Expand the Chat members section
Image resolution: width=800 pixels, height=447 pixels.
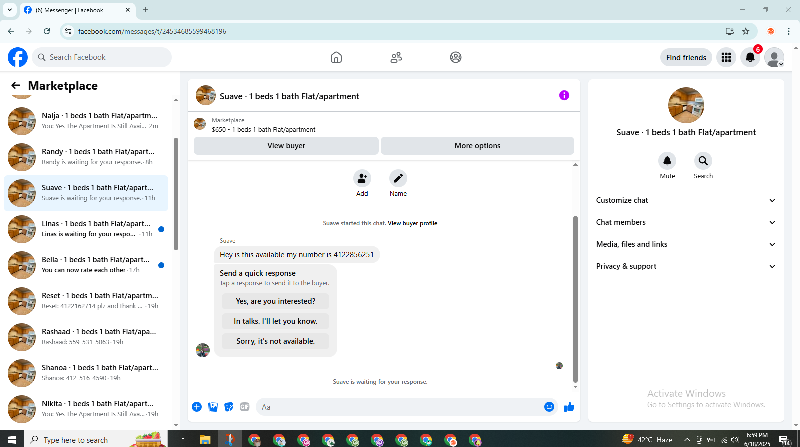pyautogui.click(x=686, y=222)
